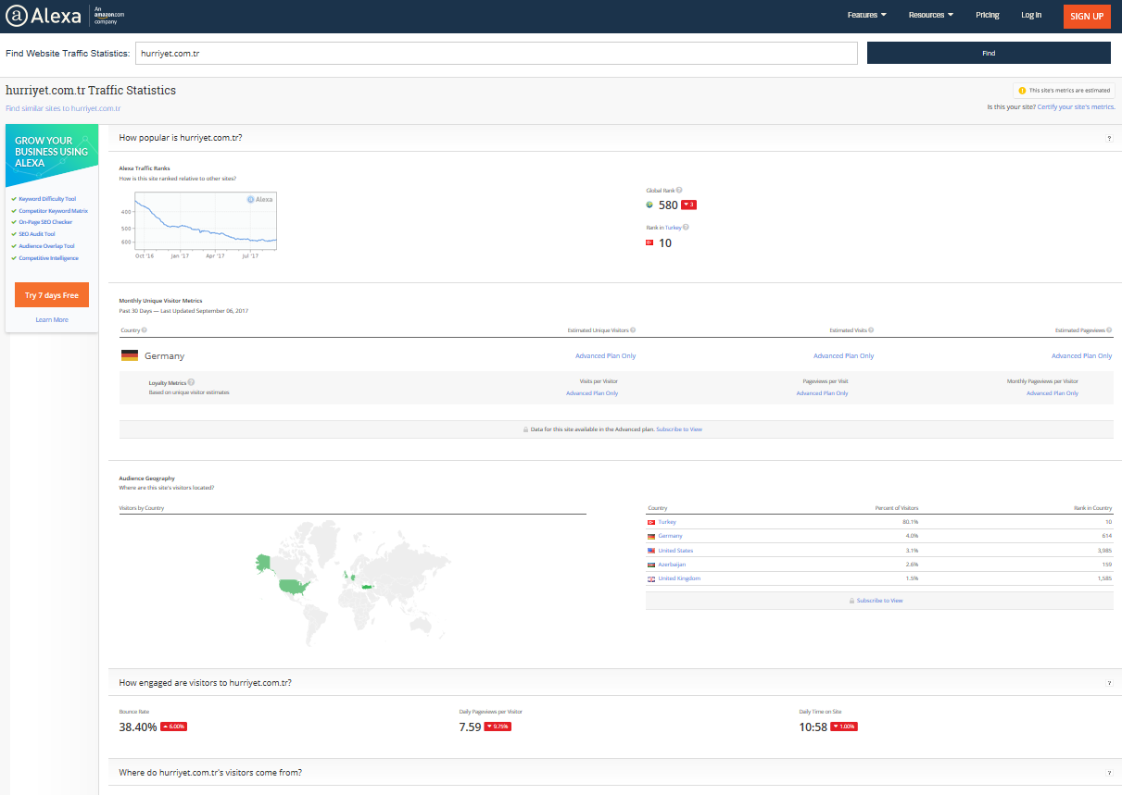Click the United Kingdom flag icon

tap(651, 578)
